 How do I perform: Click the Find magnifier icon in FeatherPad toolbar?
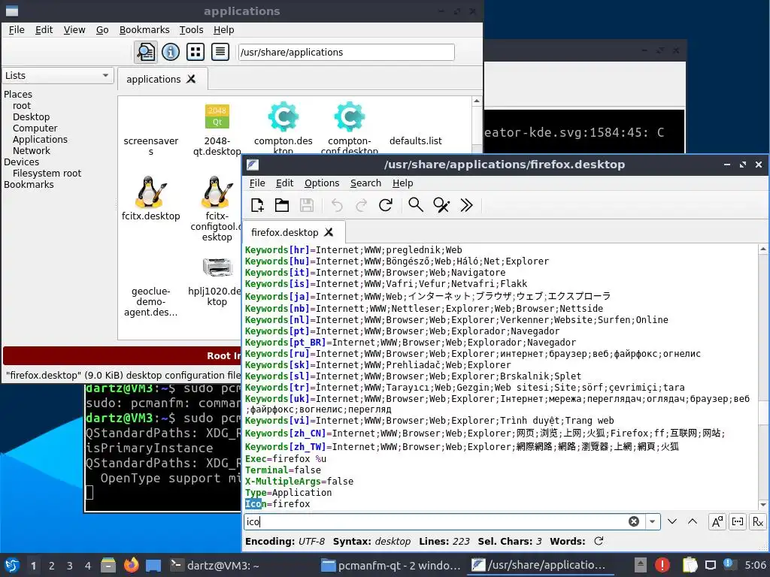pos(416,205)
